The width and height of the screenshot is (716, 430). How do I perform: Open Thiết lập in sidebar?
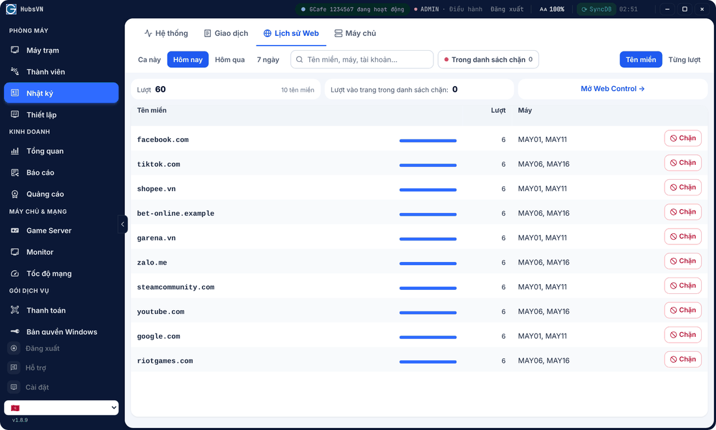point(61,115)
